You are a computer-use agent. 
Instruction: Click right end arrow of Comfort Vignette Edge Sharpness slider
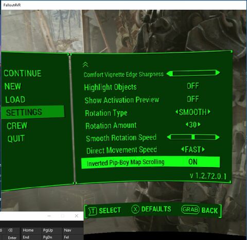(x=217, y=73)
